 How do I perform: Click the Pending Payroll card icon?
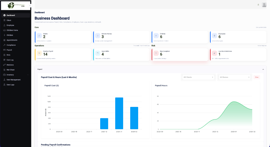(x=39, y=53)
